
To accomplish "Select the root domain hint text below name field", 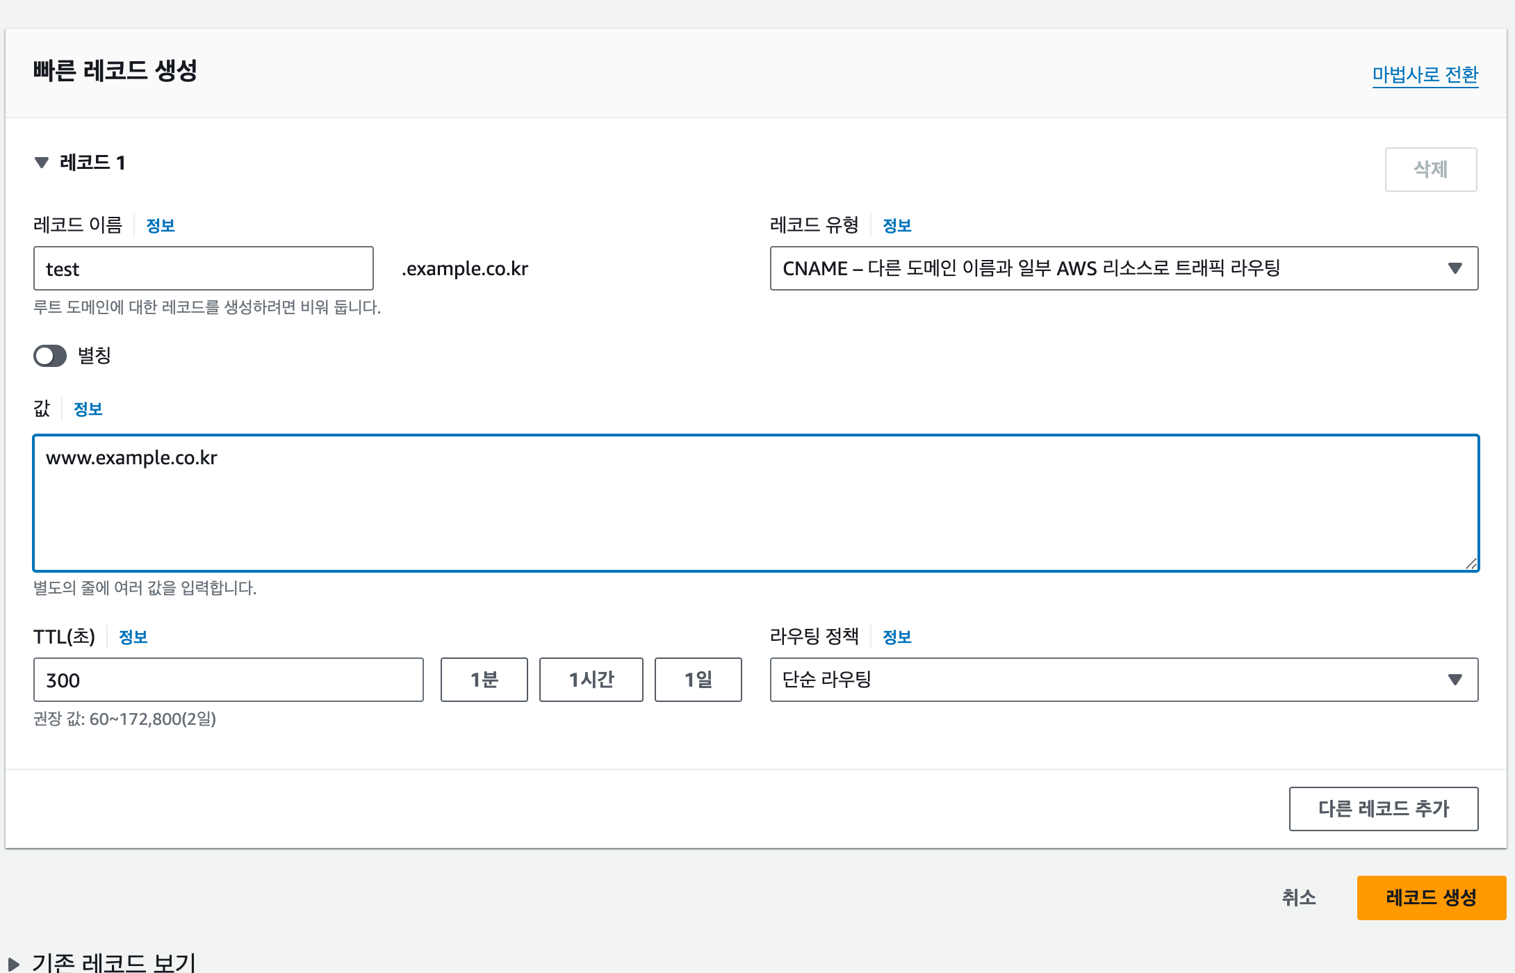I will 207,307.
